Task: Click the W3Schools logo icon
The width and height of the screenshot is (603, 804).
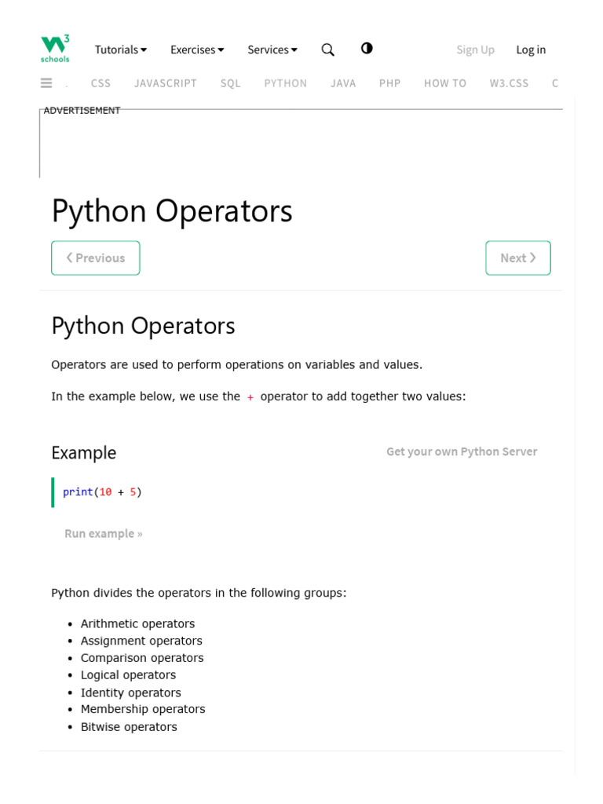Action: click(x=55, y=49)
